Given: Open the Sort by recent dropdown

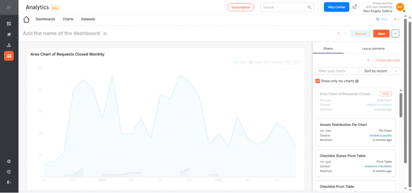Looking at the screenshot, I should click(x=381, y=71).
